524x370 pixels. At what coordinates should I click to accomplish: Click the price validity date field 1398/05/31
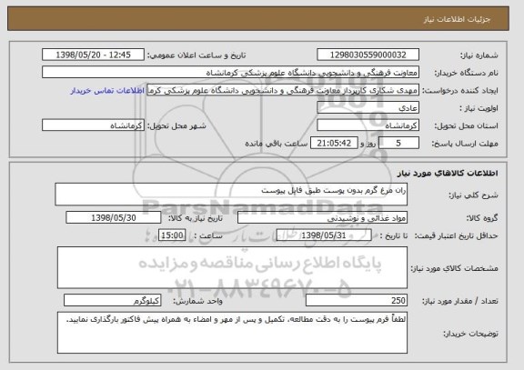pos(324,235)
